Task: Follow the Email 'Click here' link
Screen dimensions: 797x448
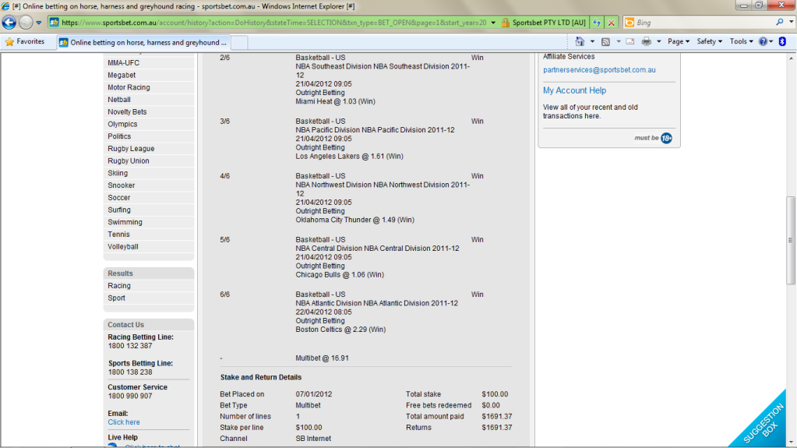Action: pos(124,422)
